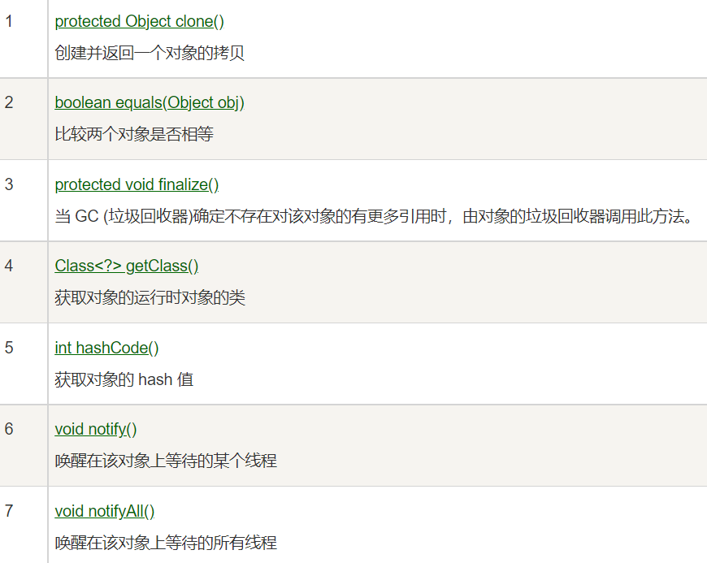This screenshot has width=707, height=563.
Task: Click the row number 2 cell
Action: click(x=9, y=102)
